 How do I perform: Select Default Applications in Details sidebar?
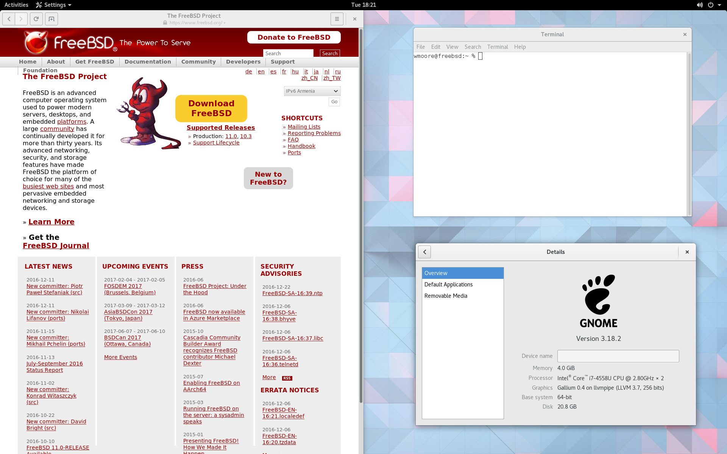tap(448, 285)
